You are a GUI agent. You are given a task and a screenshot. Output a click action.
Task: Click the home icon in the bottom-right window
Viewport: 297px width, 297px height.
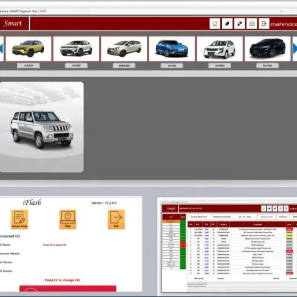click(264, 209)
